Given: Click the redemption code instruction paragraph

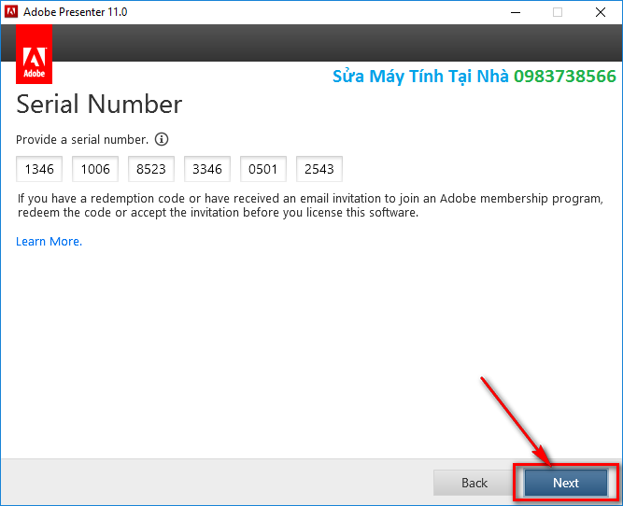Looking at the screenshot, I should click(310, 205).
